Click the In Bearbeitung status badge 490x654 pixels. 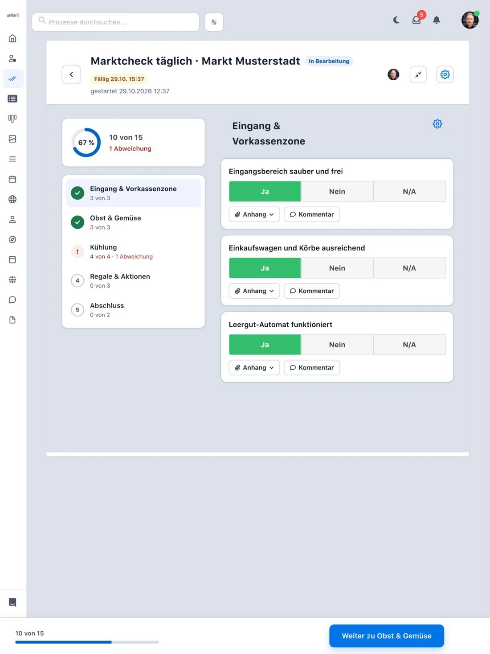click(x=329, y=61)
